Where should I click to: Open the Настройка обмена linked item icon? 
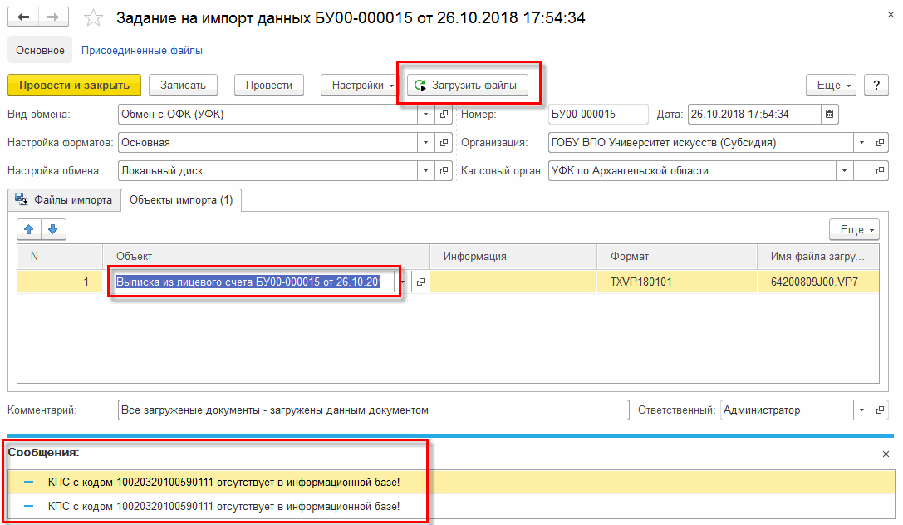[x=444, y=170]
